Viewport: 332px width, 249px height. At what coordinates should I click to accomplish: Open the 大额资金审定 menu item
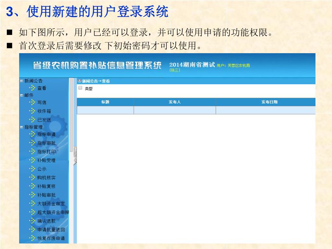(x=51, y=204)
